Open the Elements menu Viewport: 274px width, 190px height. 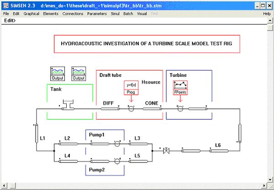pos(50,14)
